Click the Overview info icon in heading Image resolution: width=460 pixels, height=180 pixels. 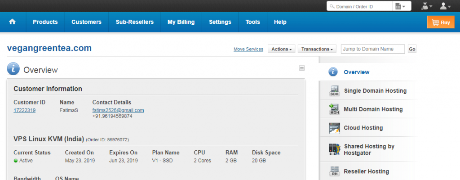point(13,69)
